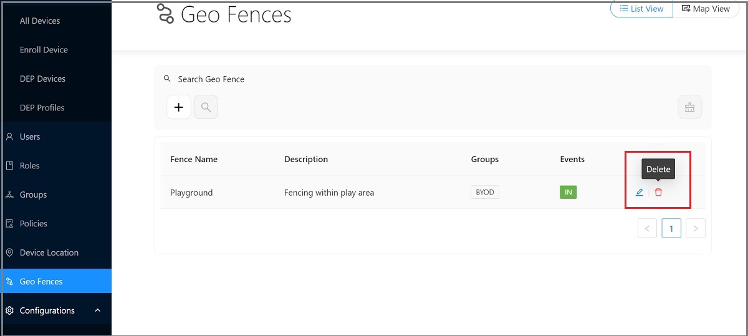Click the plus icon to add geo fence
The height and width of the screenshot is (336, 748).
pyautogui.click(x=178, y=107)
